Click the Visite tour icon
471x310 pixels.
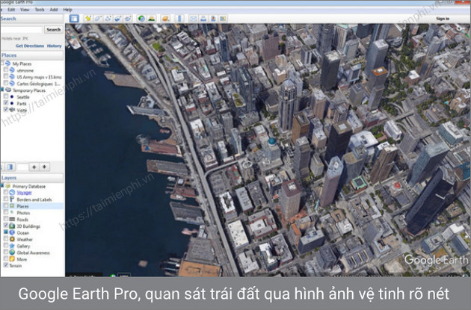pos(12,110)
